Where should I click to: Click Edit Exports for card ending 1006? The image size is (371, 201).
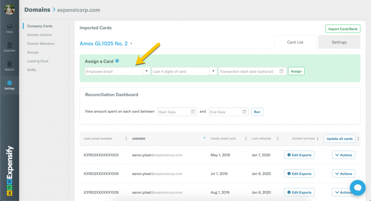coord(299,174)
